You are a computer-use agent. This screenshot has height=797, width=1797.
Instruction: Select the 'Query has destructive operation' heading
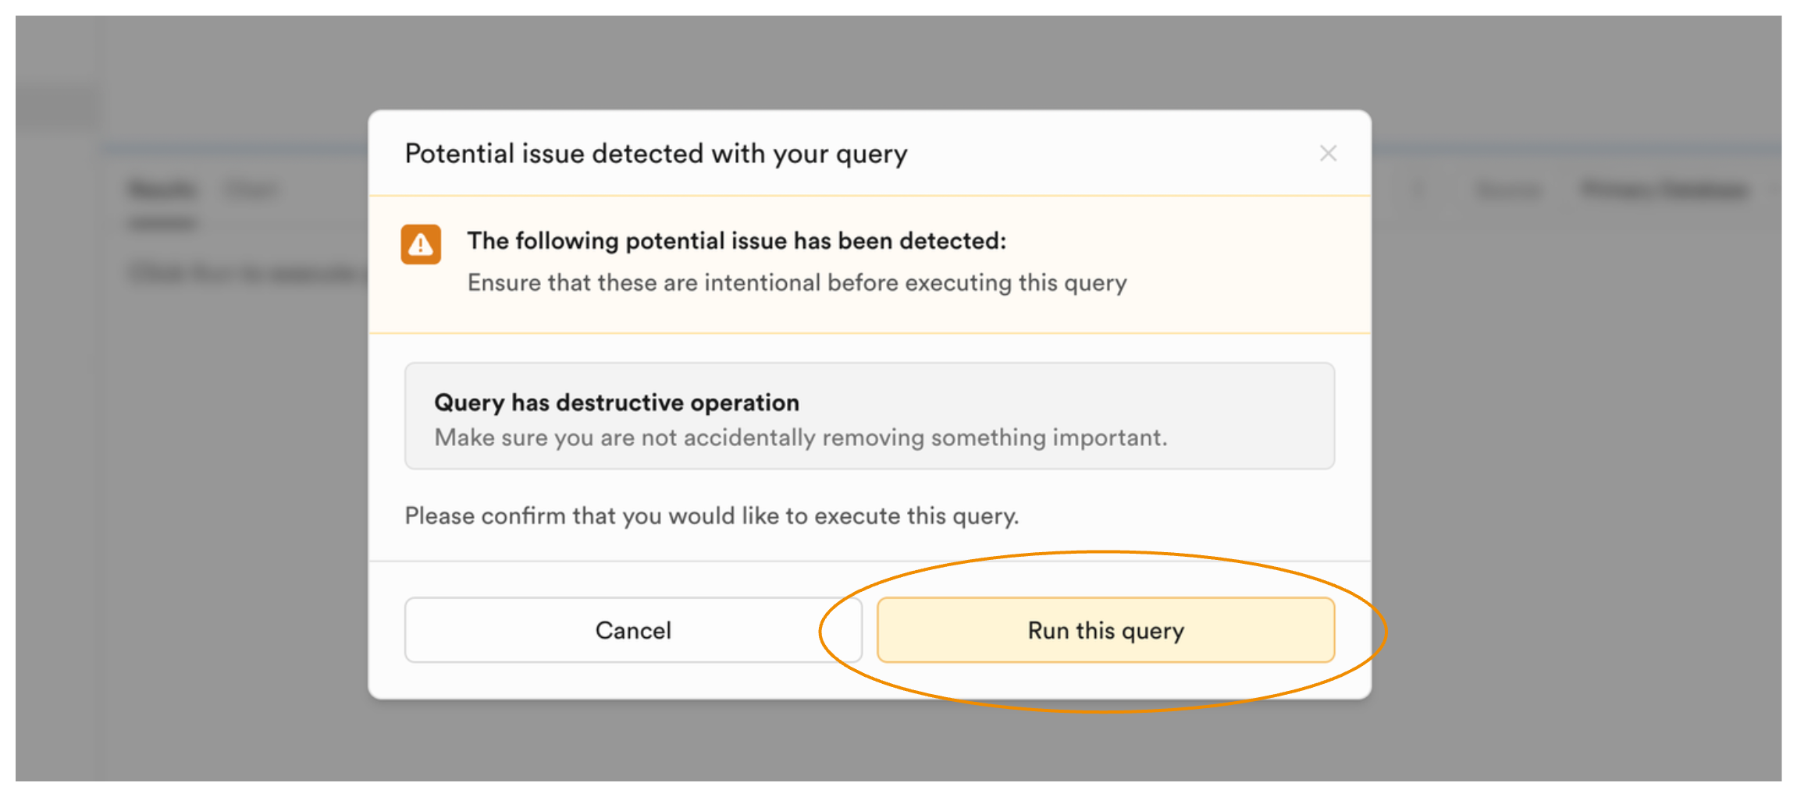616,402
